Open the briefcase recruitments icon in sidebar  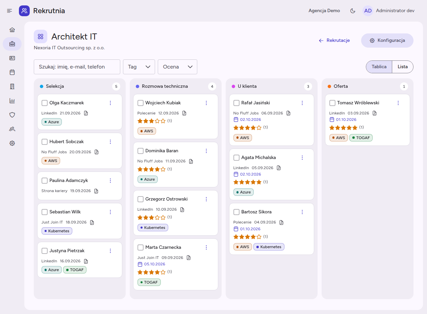pyautogui.click(x=12, y=44)
